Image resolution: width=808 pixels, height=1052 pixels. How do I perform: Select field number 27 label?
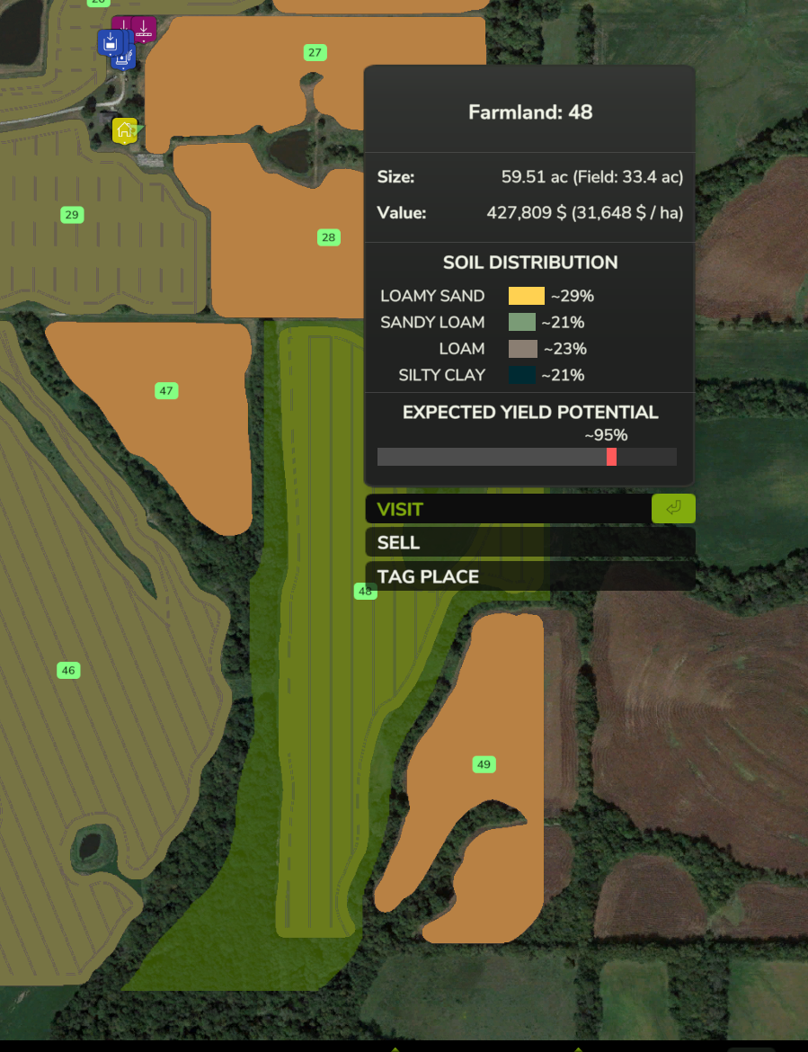pyautogui.click(x=315, y=53)
